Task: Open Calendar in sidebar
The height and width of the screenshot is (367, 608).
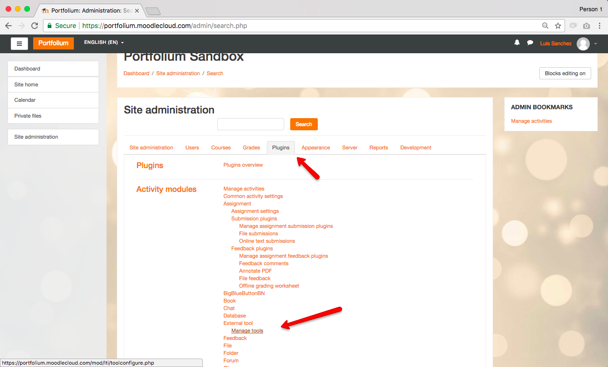Action: (x=53, y=100)
